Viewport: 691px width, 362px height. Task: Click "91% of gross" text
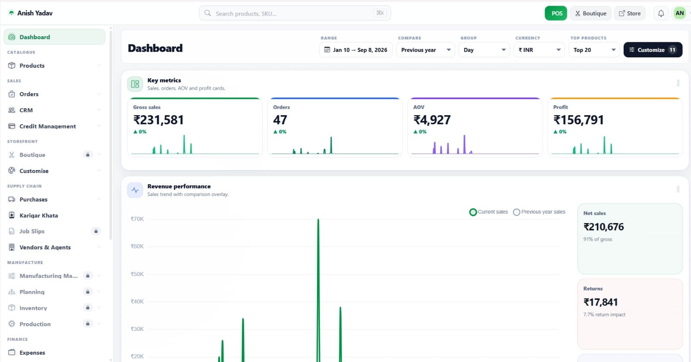[598, 239]
